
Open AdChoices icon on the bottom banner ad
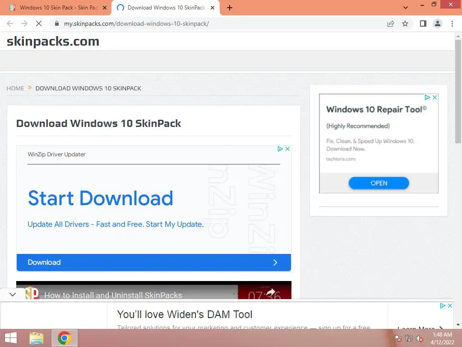[443, 306]
